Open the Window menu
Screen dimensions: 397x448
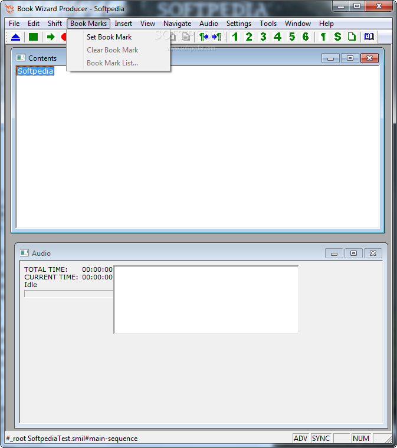(297, 24)
